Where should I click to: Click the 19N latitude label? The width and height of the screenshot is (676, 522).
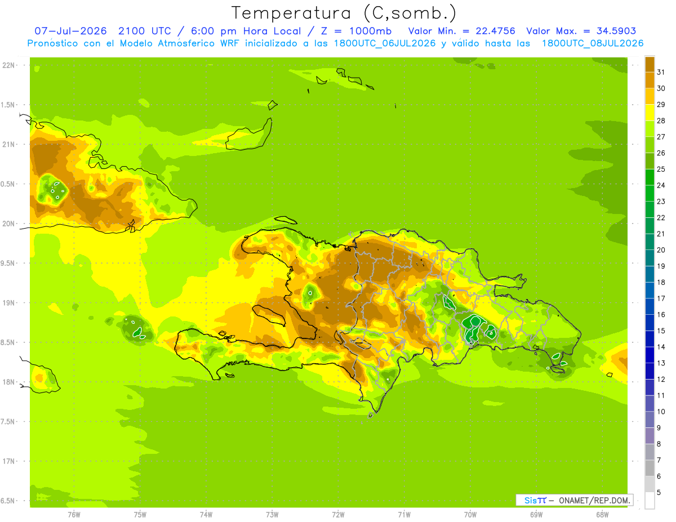click(8, 303)
